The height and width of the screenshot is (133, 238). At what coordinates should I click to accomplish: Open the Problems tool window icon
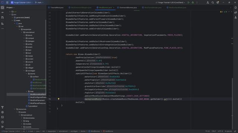pyautogui.click(x=3, y=122)
